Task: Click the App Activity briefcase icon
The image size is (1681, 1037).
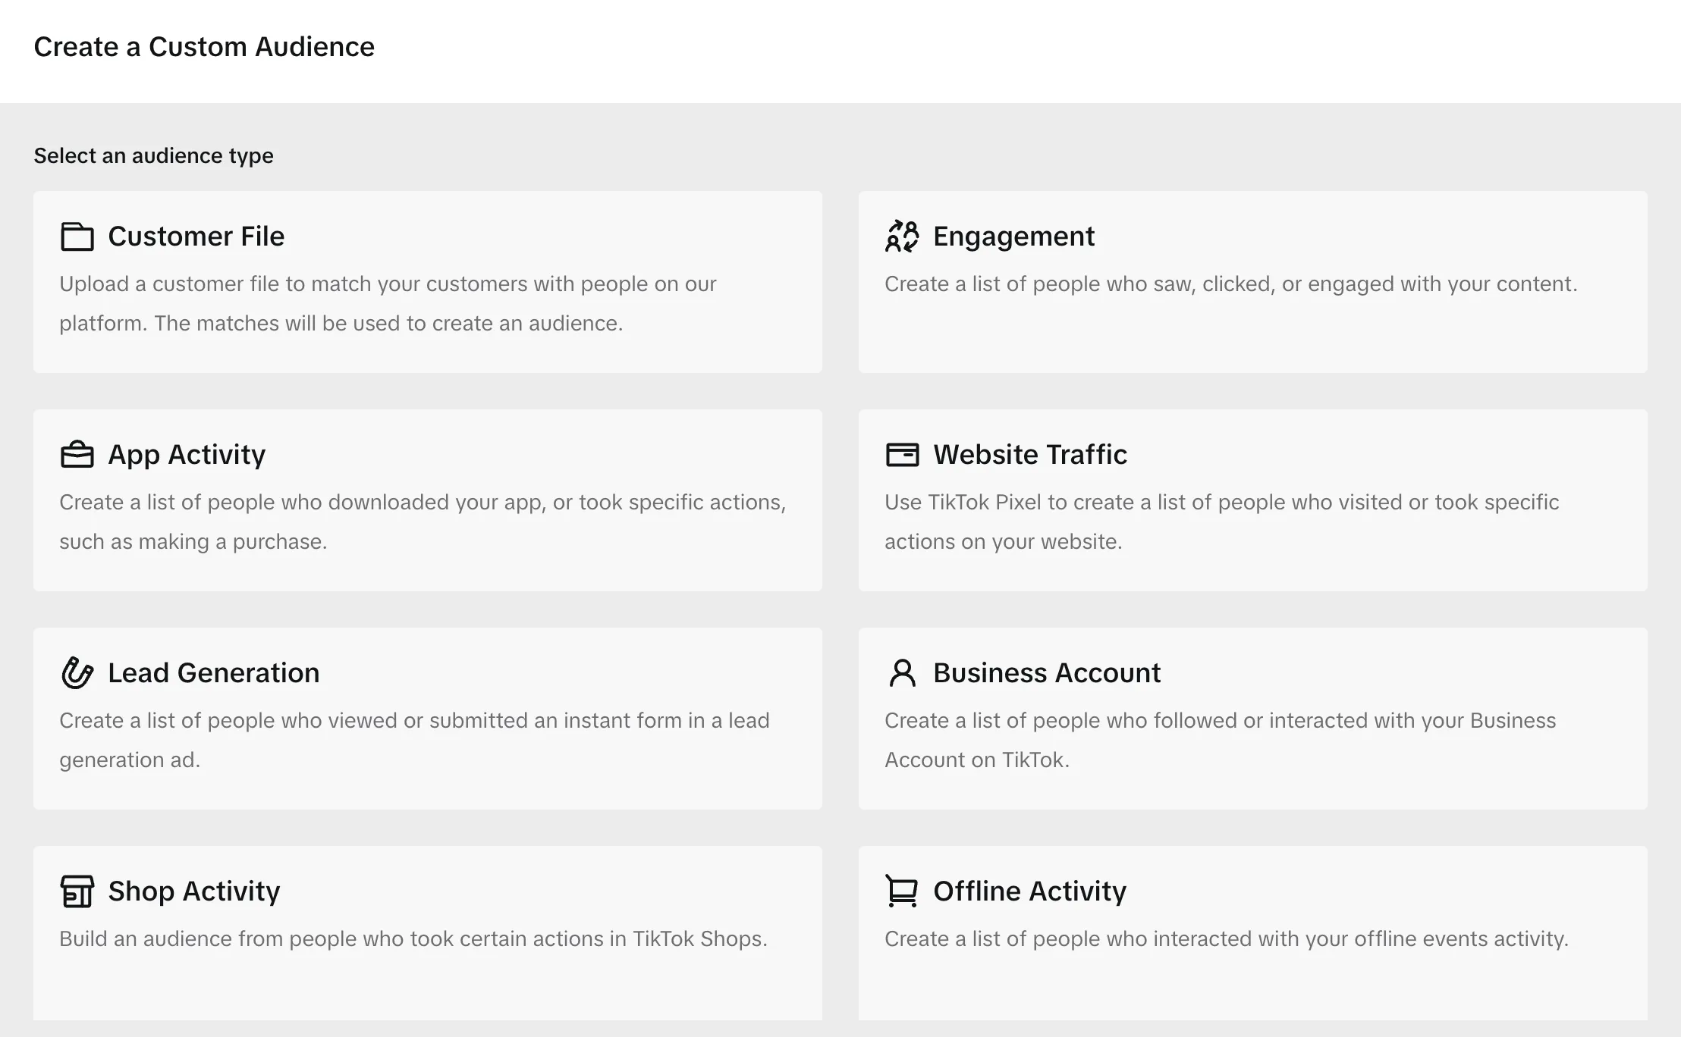Action: (77, 455)
